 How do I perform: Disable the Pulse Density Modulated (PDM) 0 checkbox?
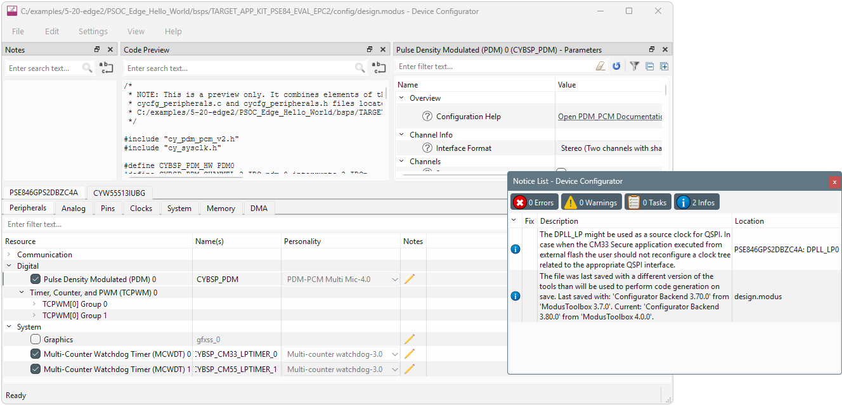tap(36, 279)
